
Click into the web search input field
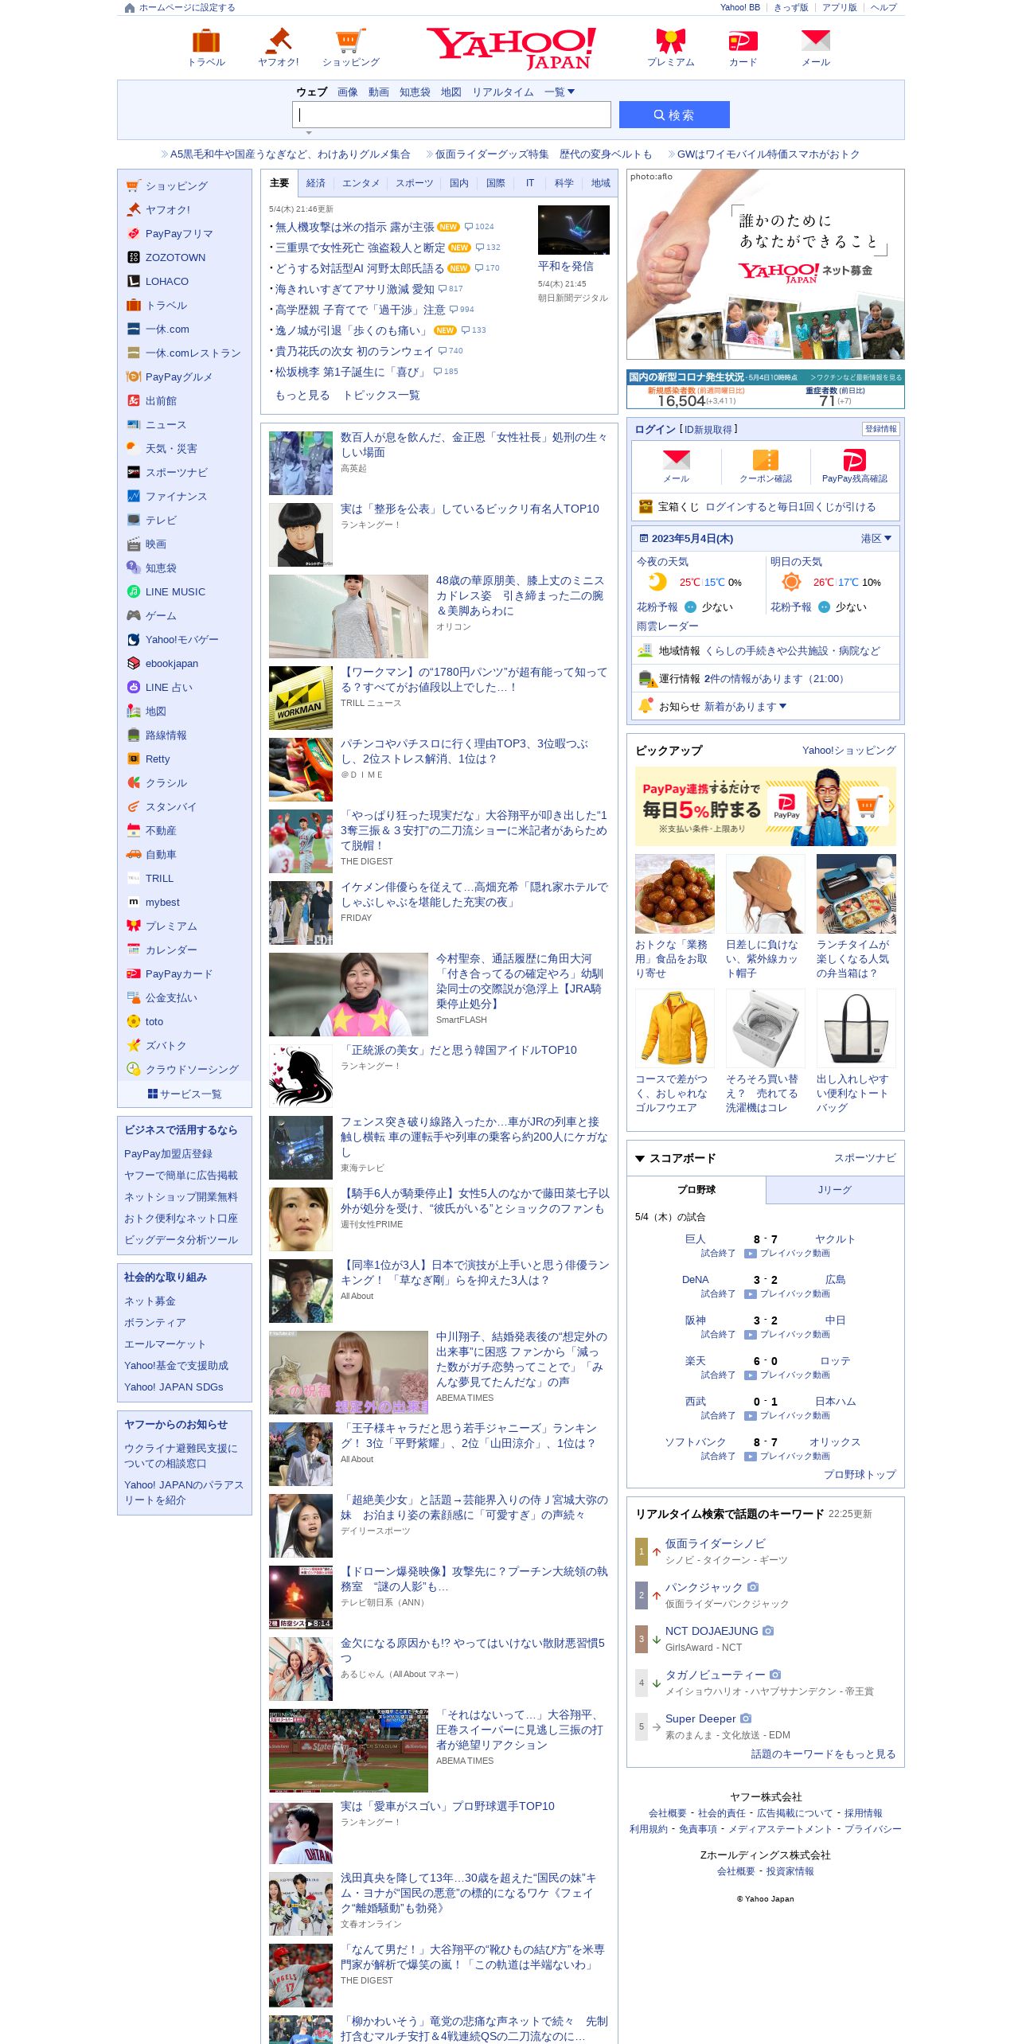click(x=451, y=115)
